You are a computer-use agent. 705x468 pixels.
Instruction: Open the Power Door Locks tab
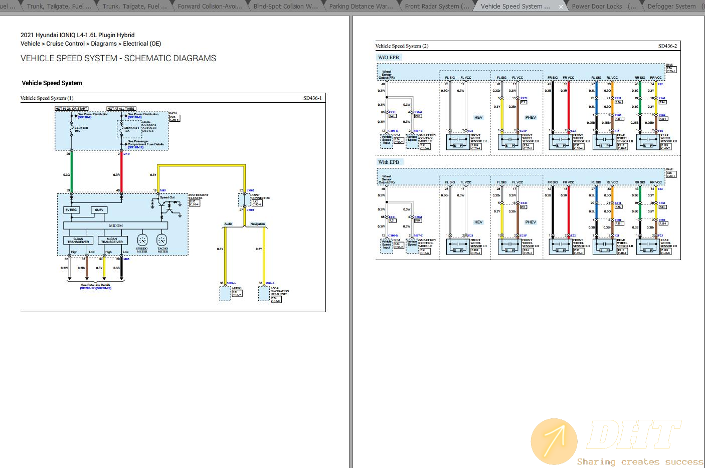604,7
